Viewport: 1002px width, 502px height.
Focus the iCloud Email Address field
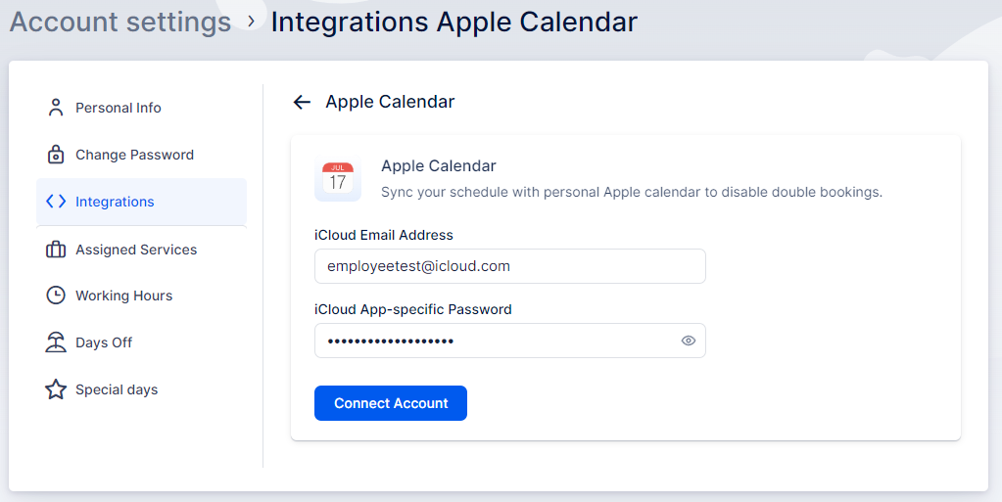(x=509, y=266)
